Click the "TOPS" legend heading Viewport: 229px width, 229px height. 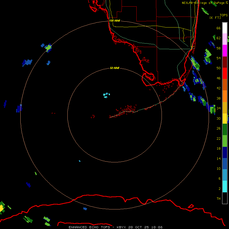(x=224, y=15)
